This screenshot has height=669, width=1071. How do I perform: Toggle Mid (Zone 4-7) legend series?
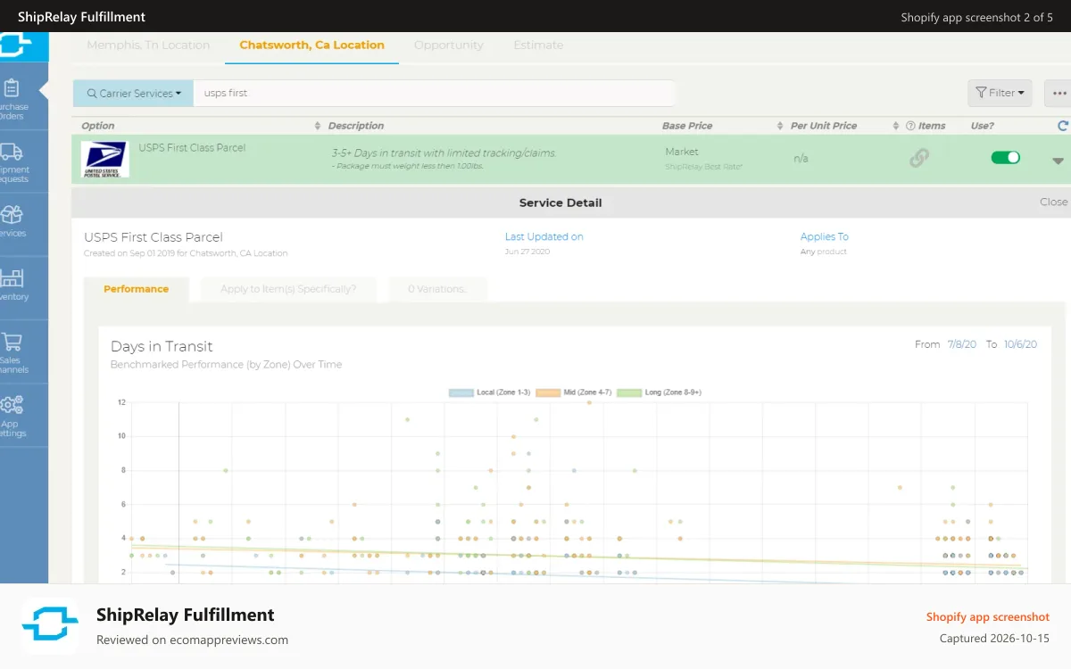coord(574,392)
